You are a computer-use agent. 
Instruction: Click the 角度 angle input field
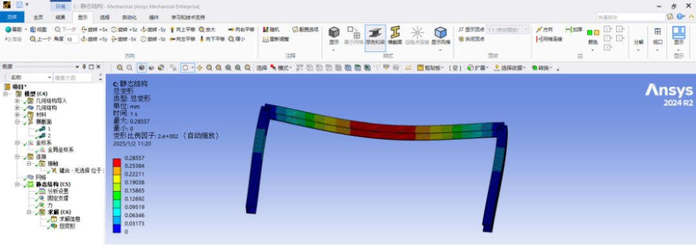(72, 39)
